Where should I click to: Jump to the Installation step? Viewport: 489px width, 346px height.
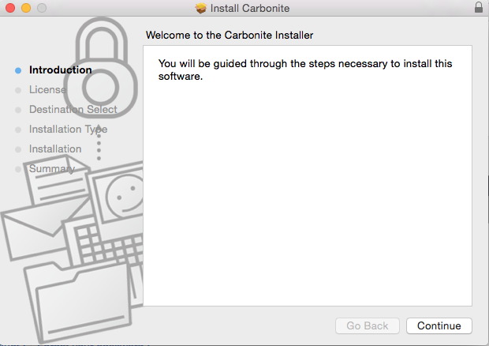55,149
